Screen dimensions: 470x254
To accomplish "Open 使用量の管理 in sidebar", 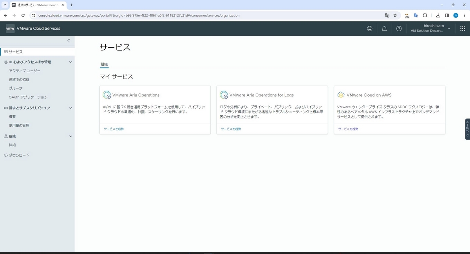I will click(x=19, y=125).
